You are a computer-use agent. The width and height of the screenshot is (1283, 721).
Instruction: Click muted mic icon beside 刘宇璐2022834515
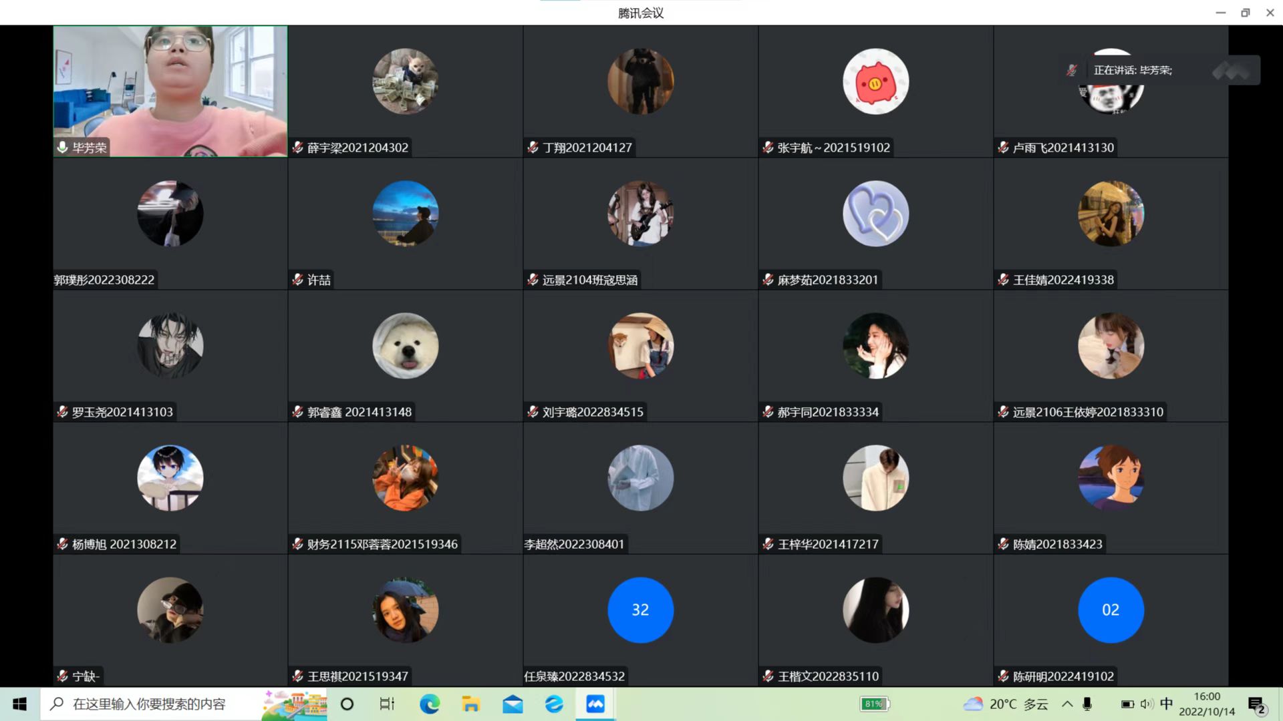tap(533, 412)
